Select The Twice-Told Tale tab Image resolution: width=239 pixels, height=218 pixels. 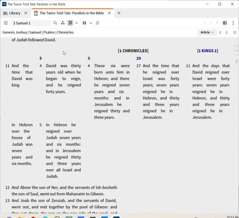72,13
